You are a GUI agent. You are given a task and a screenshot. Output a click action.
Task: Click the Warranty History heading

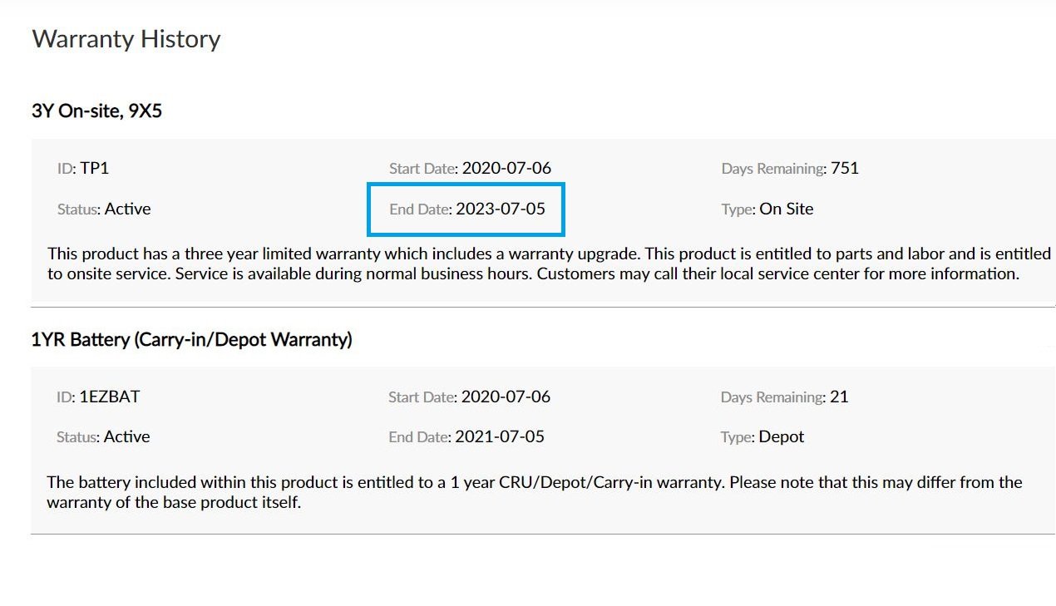point(126,39)
